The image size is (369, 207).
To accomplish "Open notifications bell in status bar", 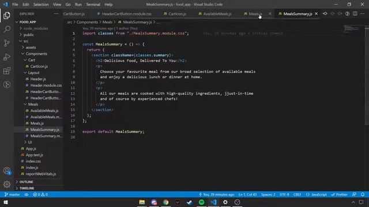I will (363, 194).
